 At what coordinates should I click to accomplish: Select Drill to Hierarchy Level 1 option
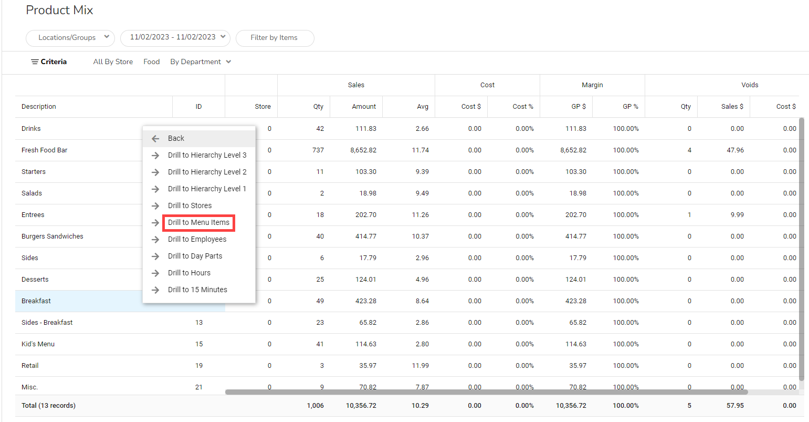[207, 189]
